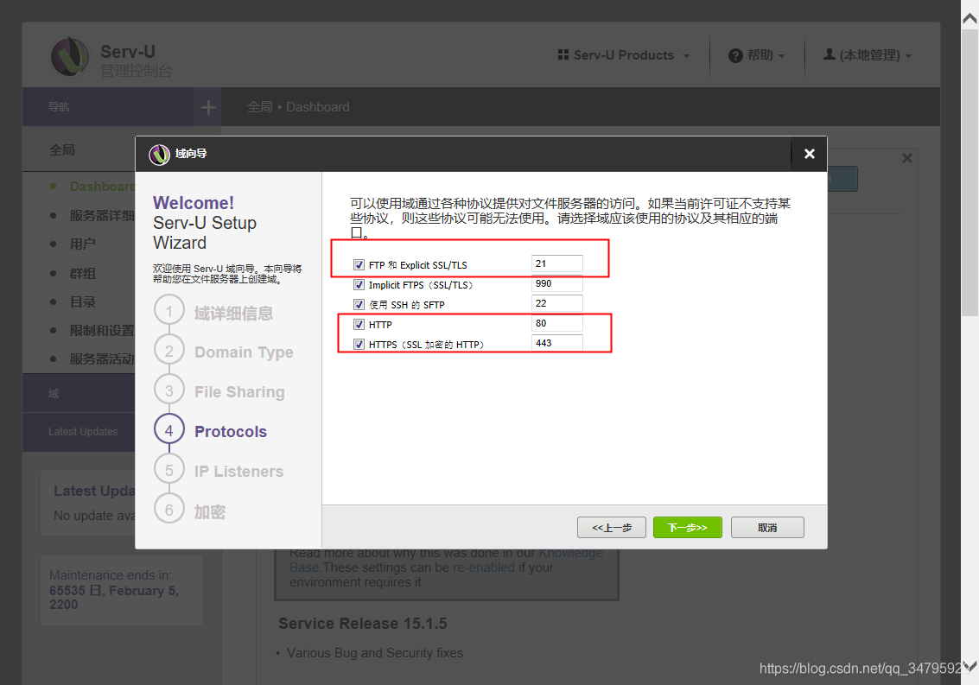Click wizard step label IP Listeners
979x685 pixels.
coord(238,472)
